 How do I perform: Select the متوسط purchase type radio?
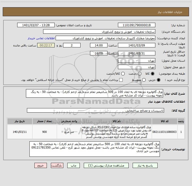tap(144, 80)
